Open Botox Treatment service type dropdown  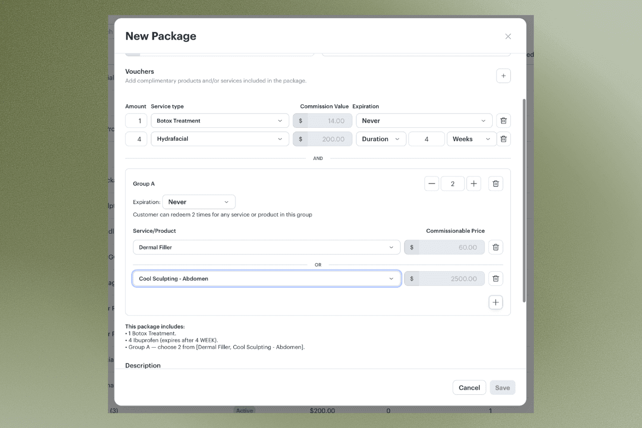(220, 121)
